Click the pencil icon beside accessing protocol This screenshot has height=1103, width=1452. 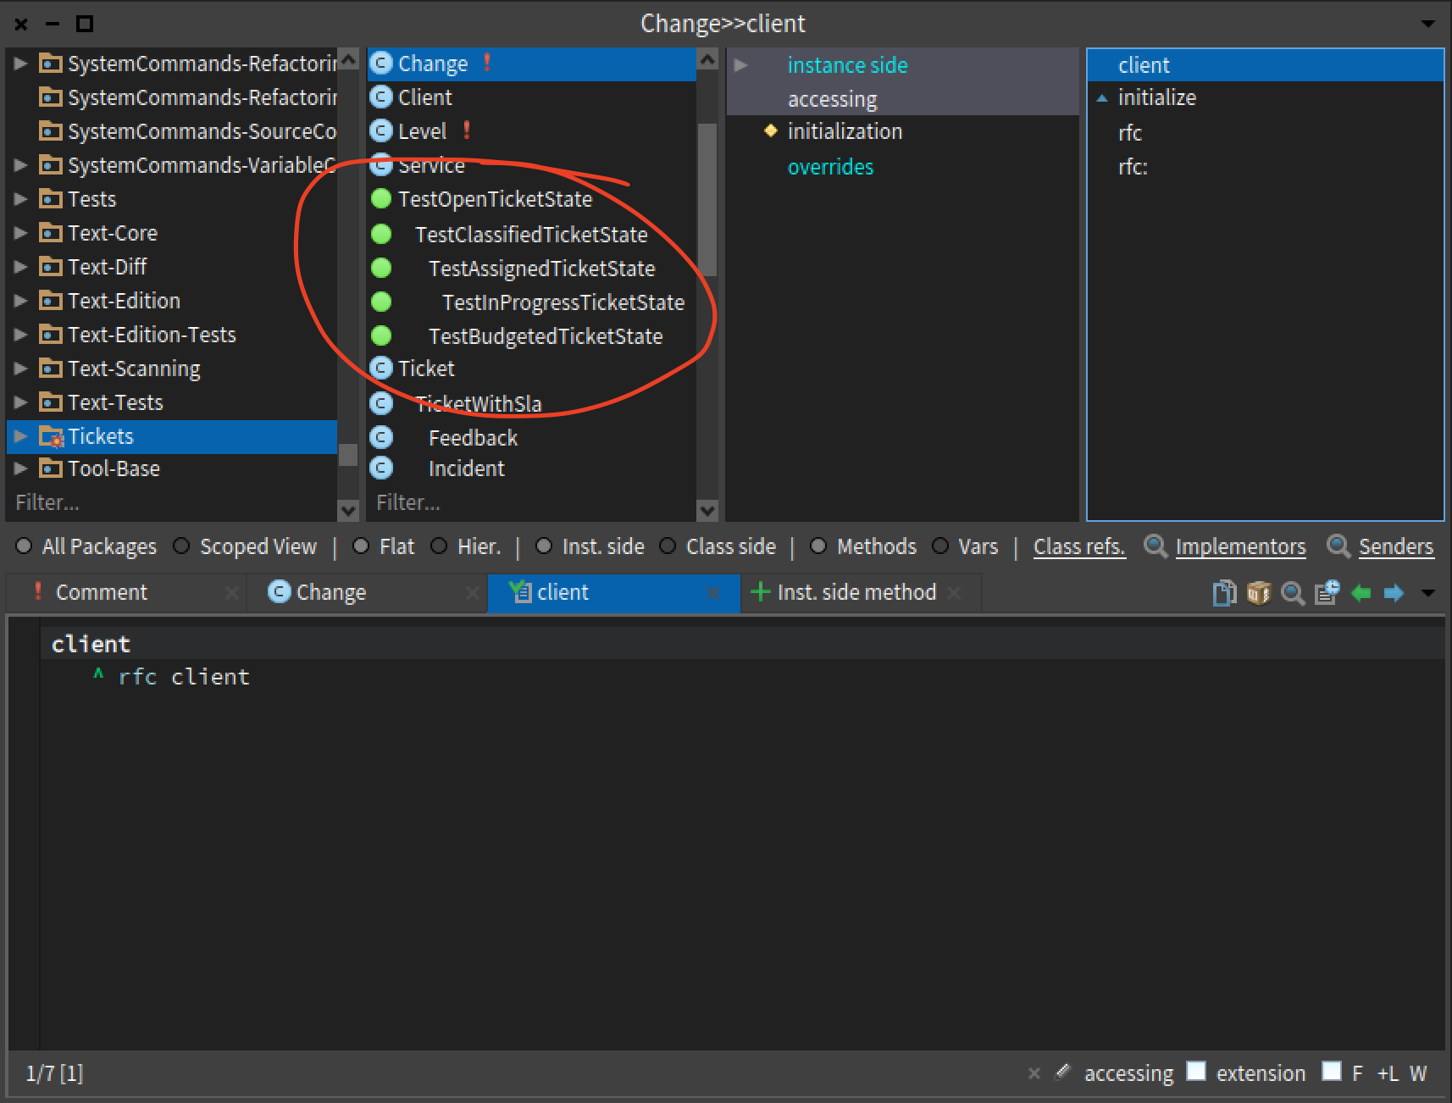click(1062, 1073)
